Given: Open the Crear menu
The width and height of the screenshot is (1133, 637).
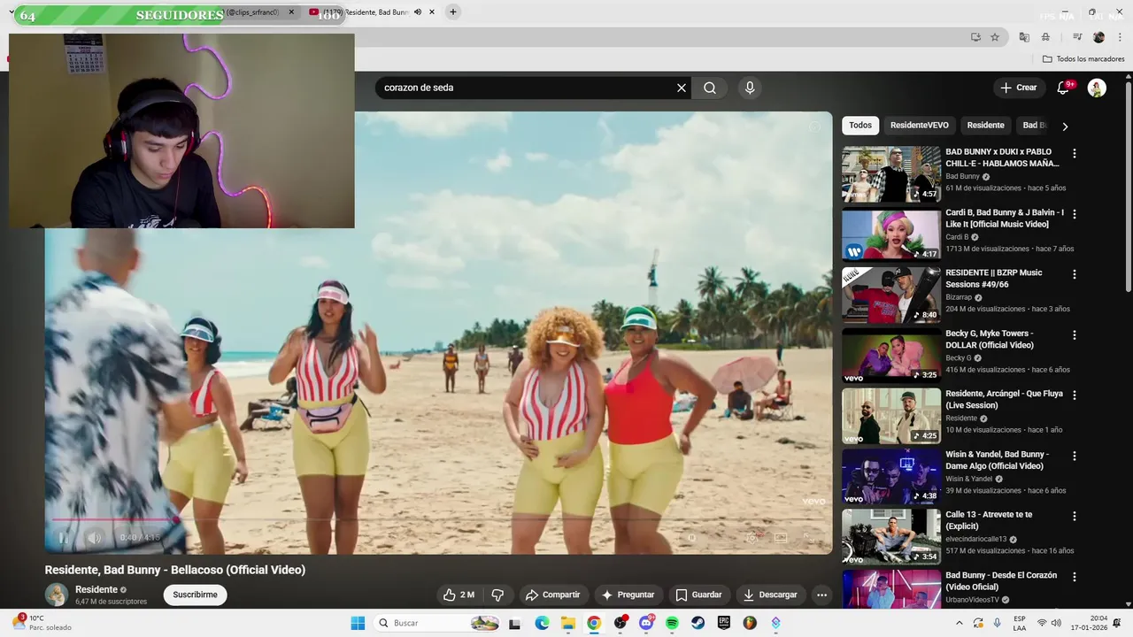Looking at the screenshot, I should (1018, 88).
